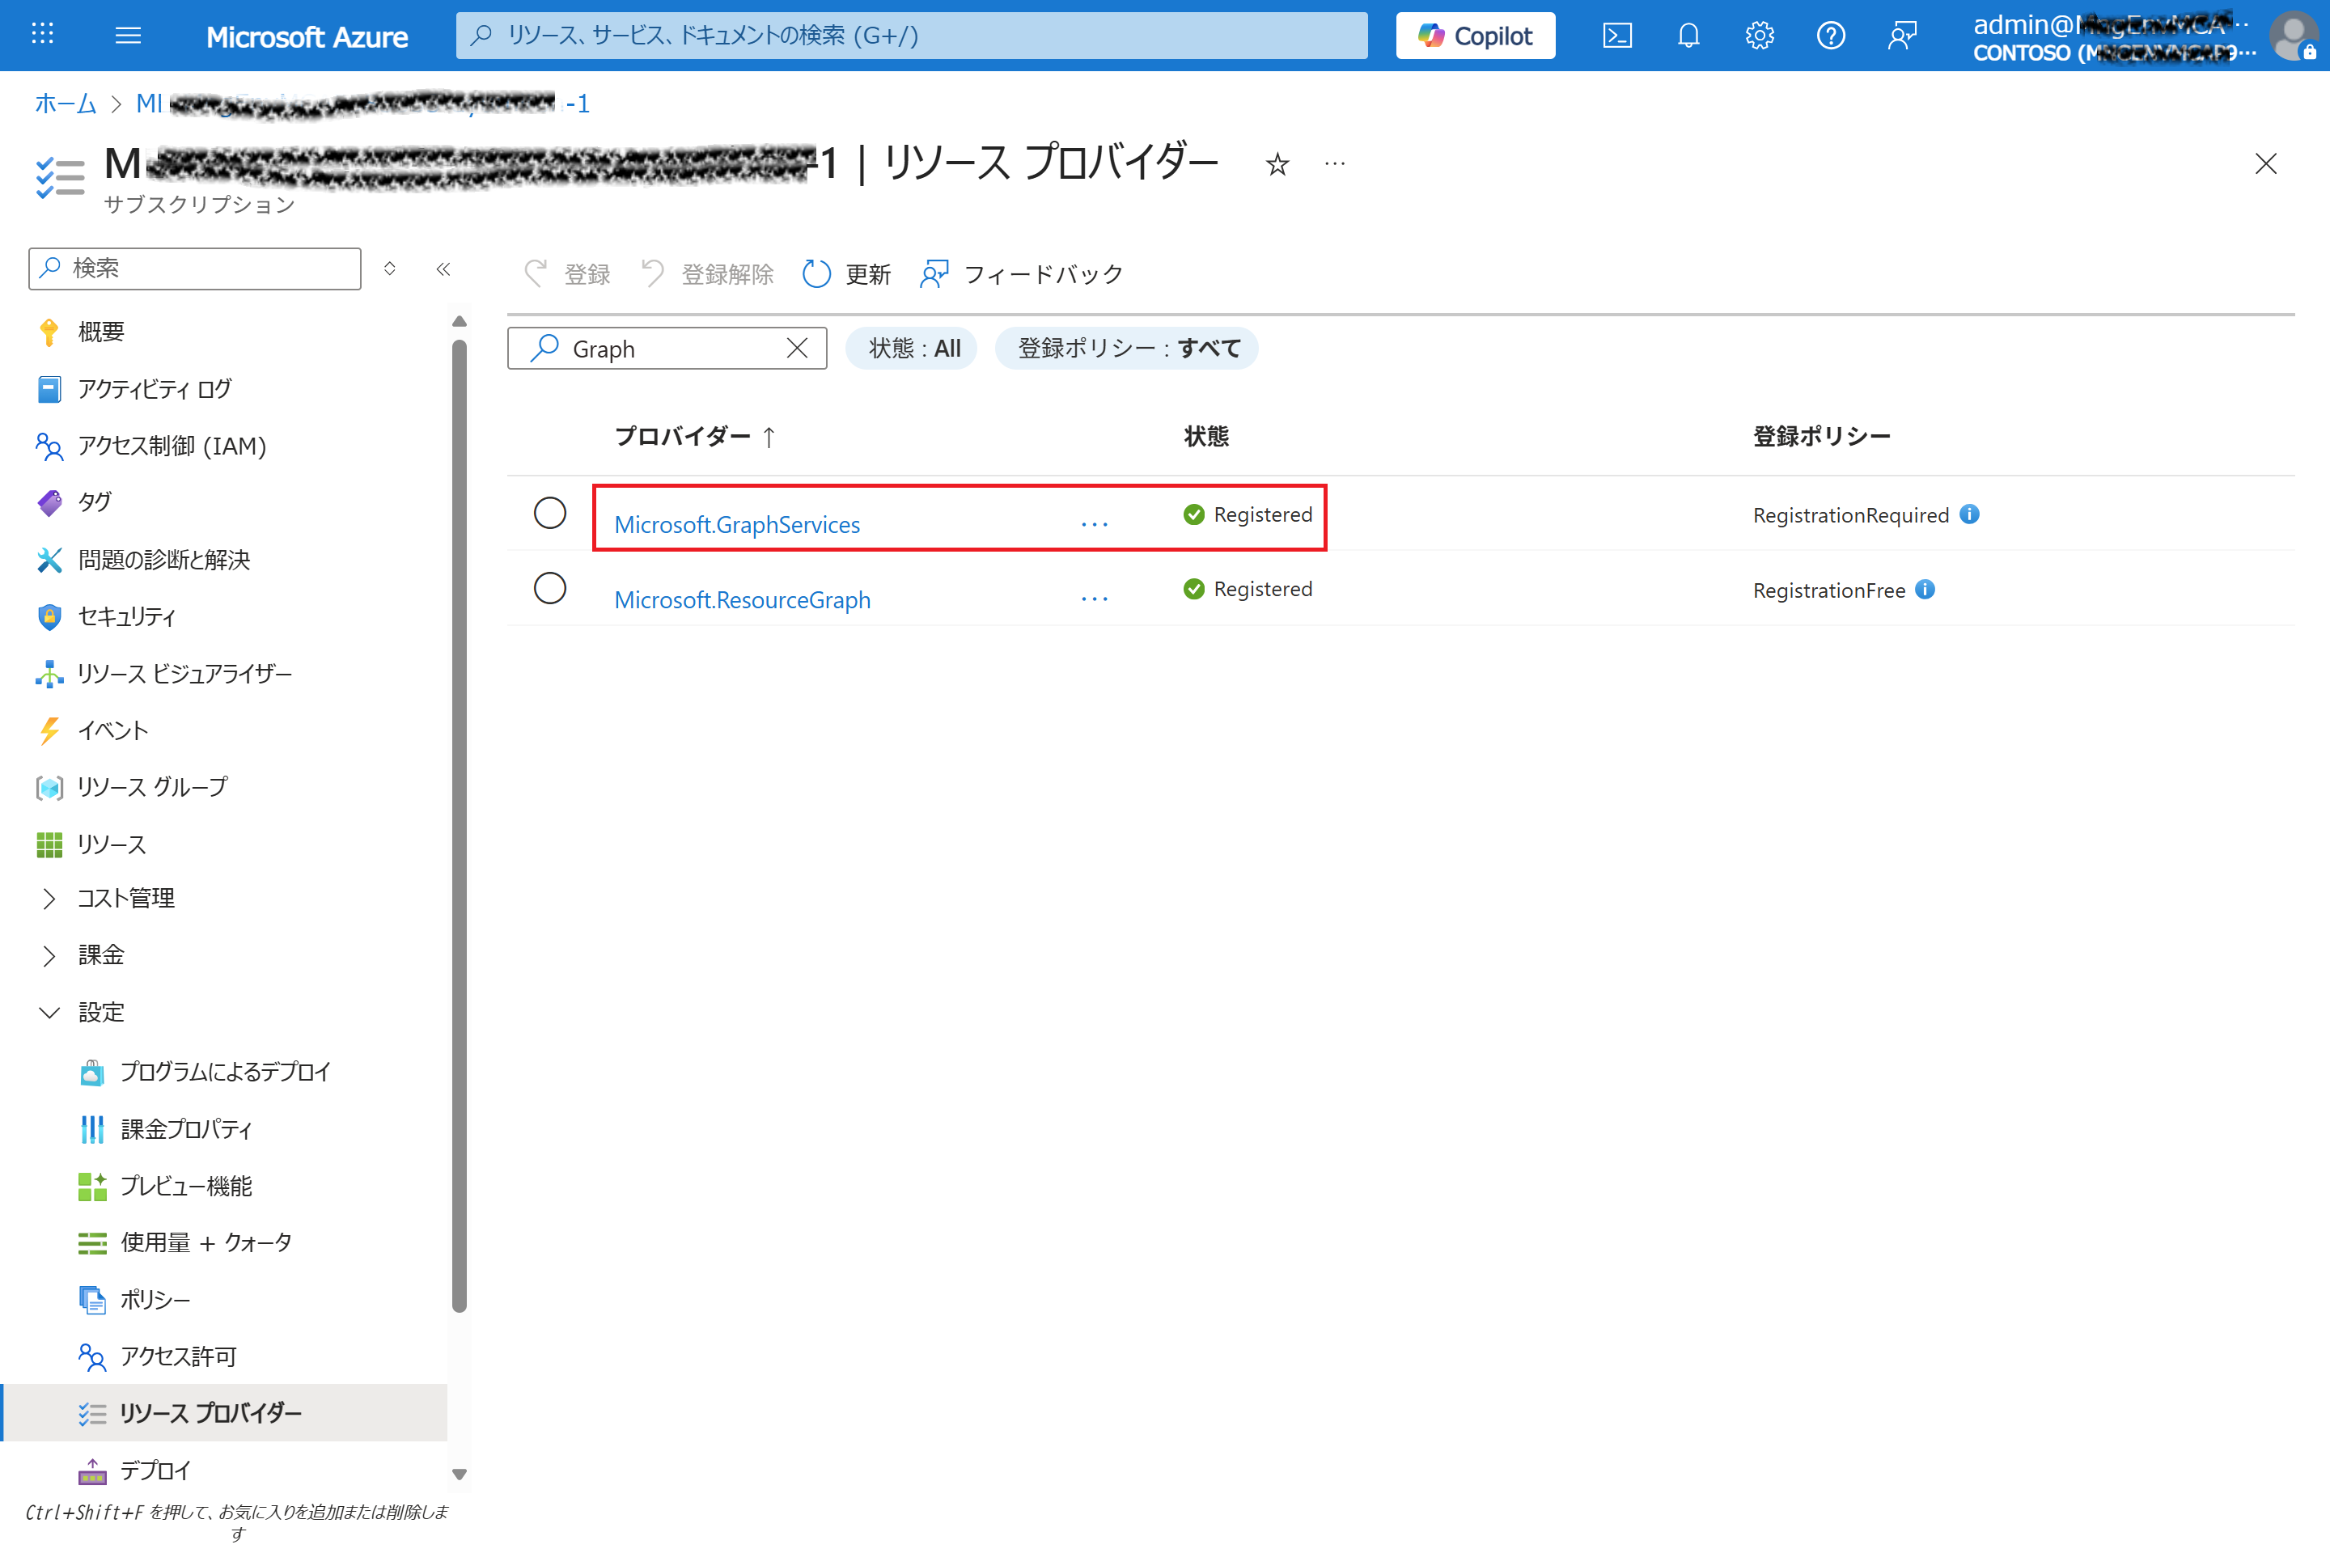This screenshot has height=1553, width=2330.
Task: Click the refresh (更新) icon
Action: [x=816, y=274]
